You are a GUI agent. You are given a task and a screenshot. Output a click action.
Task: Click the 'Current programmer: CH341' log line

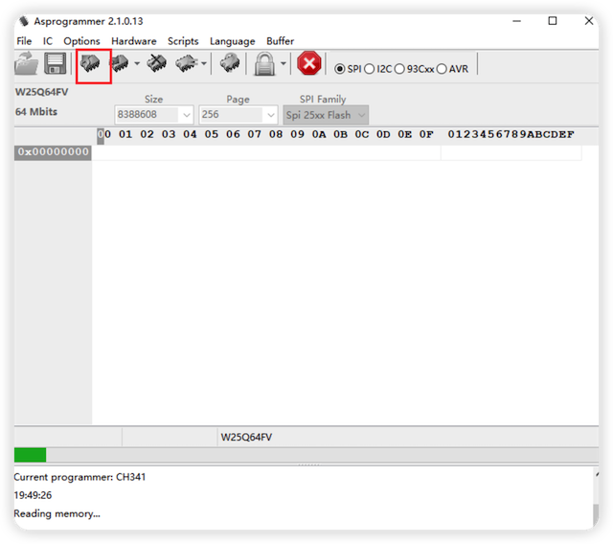coord(79,477)
